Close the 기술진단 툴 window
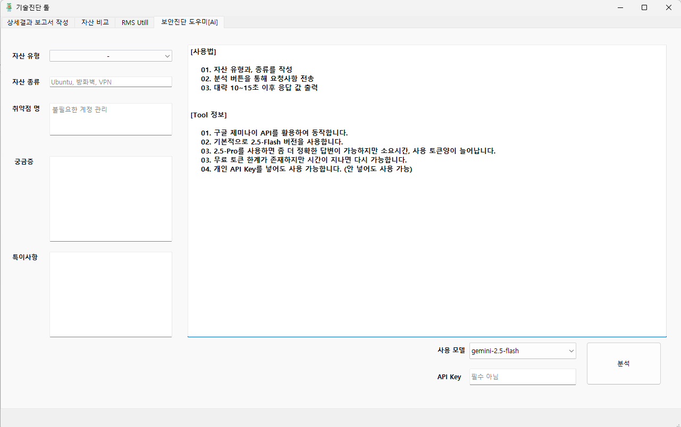Screen dimensions: 681x427 point(669,7)
